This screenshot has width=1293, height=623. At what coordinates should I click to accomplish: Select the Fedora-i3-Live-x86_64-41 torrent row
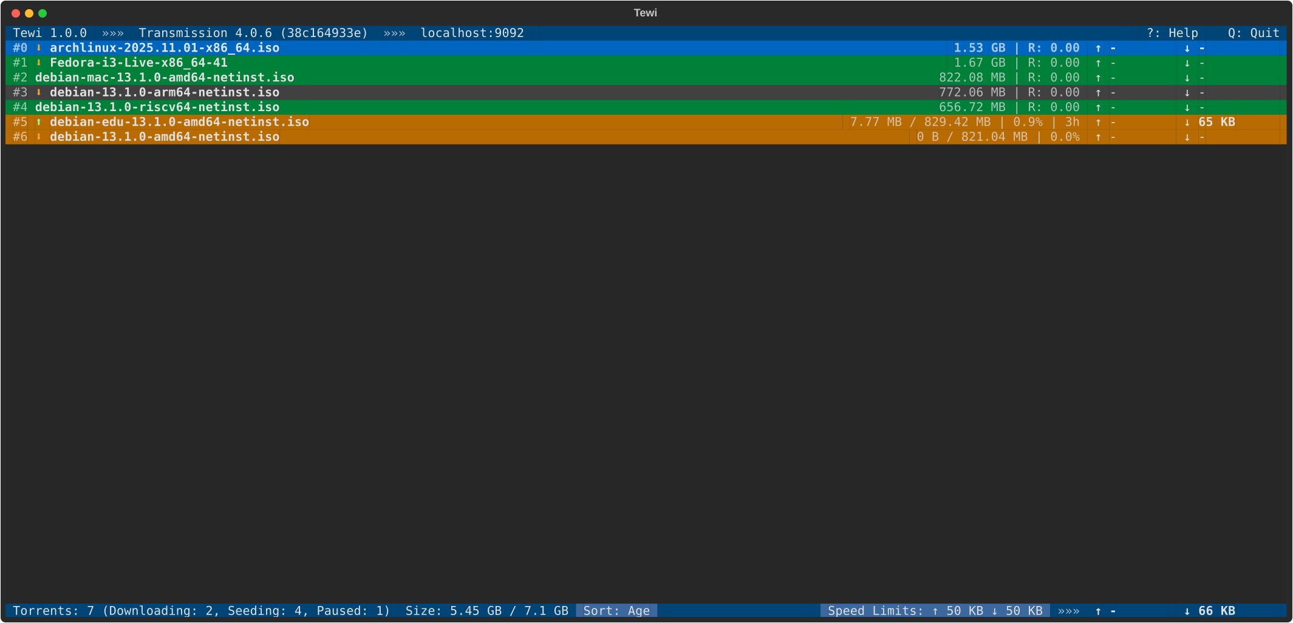[646, 63]
